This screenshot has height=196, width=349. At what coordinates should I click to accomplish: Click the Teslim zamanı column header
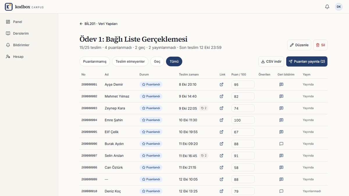tap(189, 75)
